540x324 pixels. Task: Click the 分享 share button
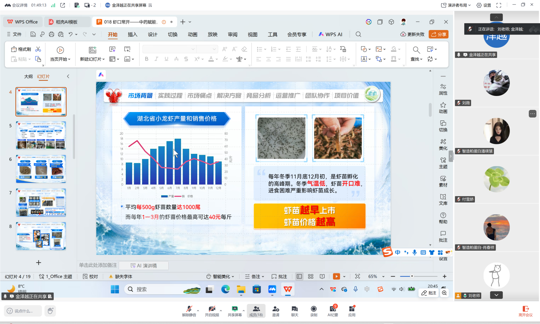pos(438,34)
